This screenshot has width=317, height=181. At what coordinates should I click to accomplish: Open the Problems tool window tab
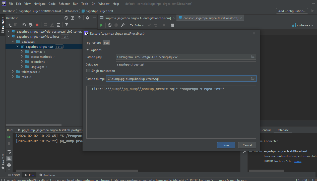click(47, 175)
